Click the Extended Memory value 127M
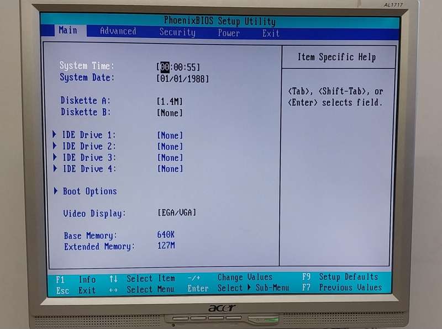Image resolution: width=442 pixels, height=329 pixels. [x=166, y=245]
